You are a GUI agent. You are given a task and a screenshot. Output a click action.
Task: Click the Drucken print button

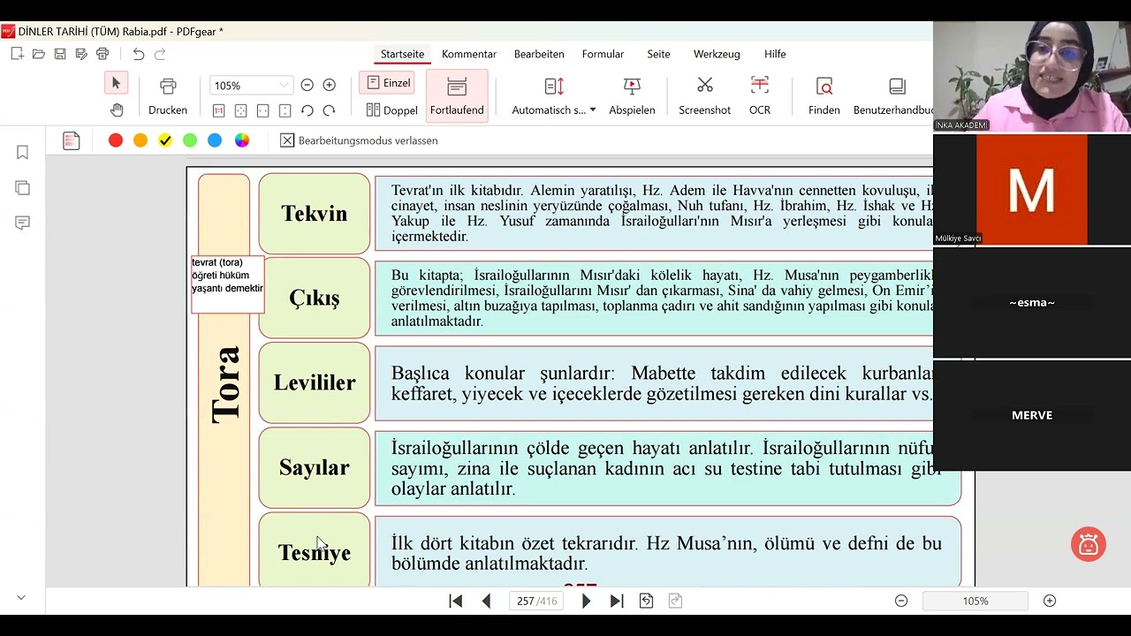168,95
